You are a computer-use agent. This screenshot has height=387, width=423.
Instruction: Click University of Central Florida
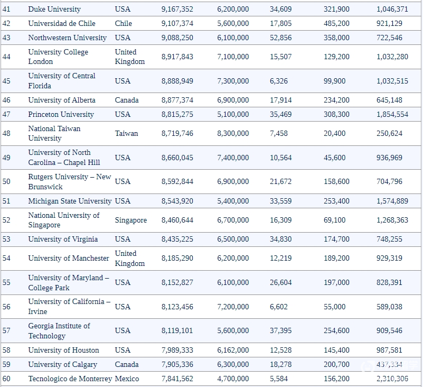point(62,80)
